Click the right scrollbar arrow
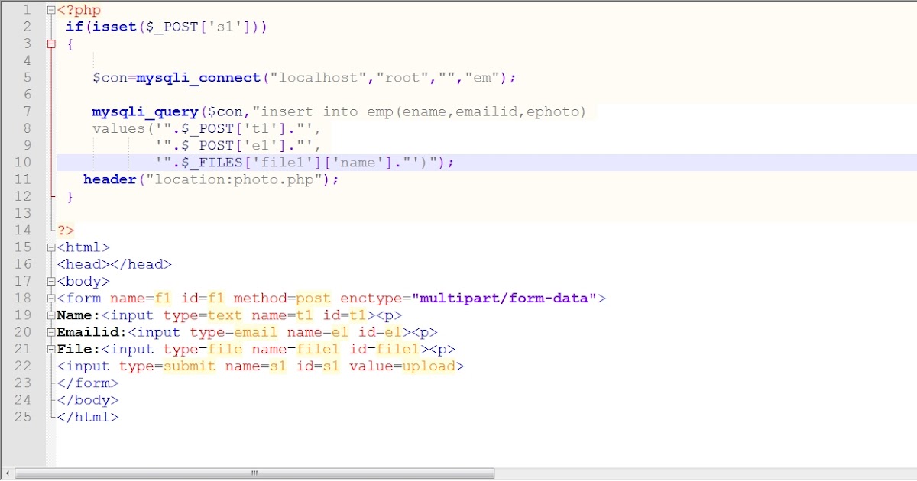 click(911, 473)
